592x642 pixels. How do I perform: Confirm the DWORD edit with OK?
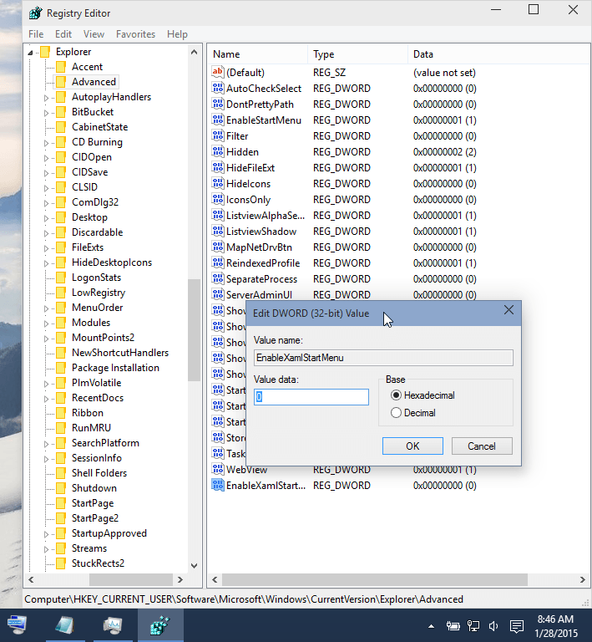click(412, 446)
